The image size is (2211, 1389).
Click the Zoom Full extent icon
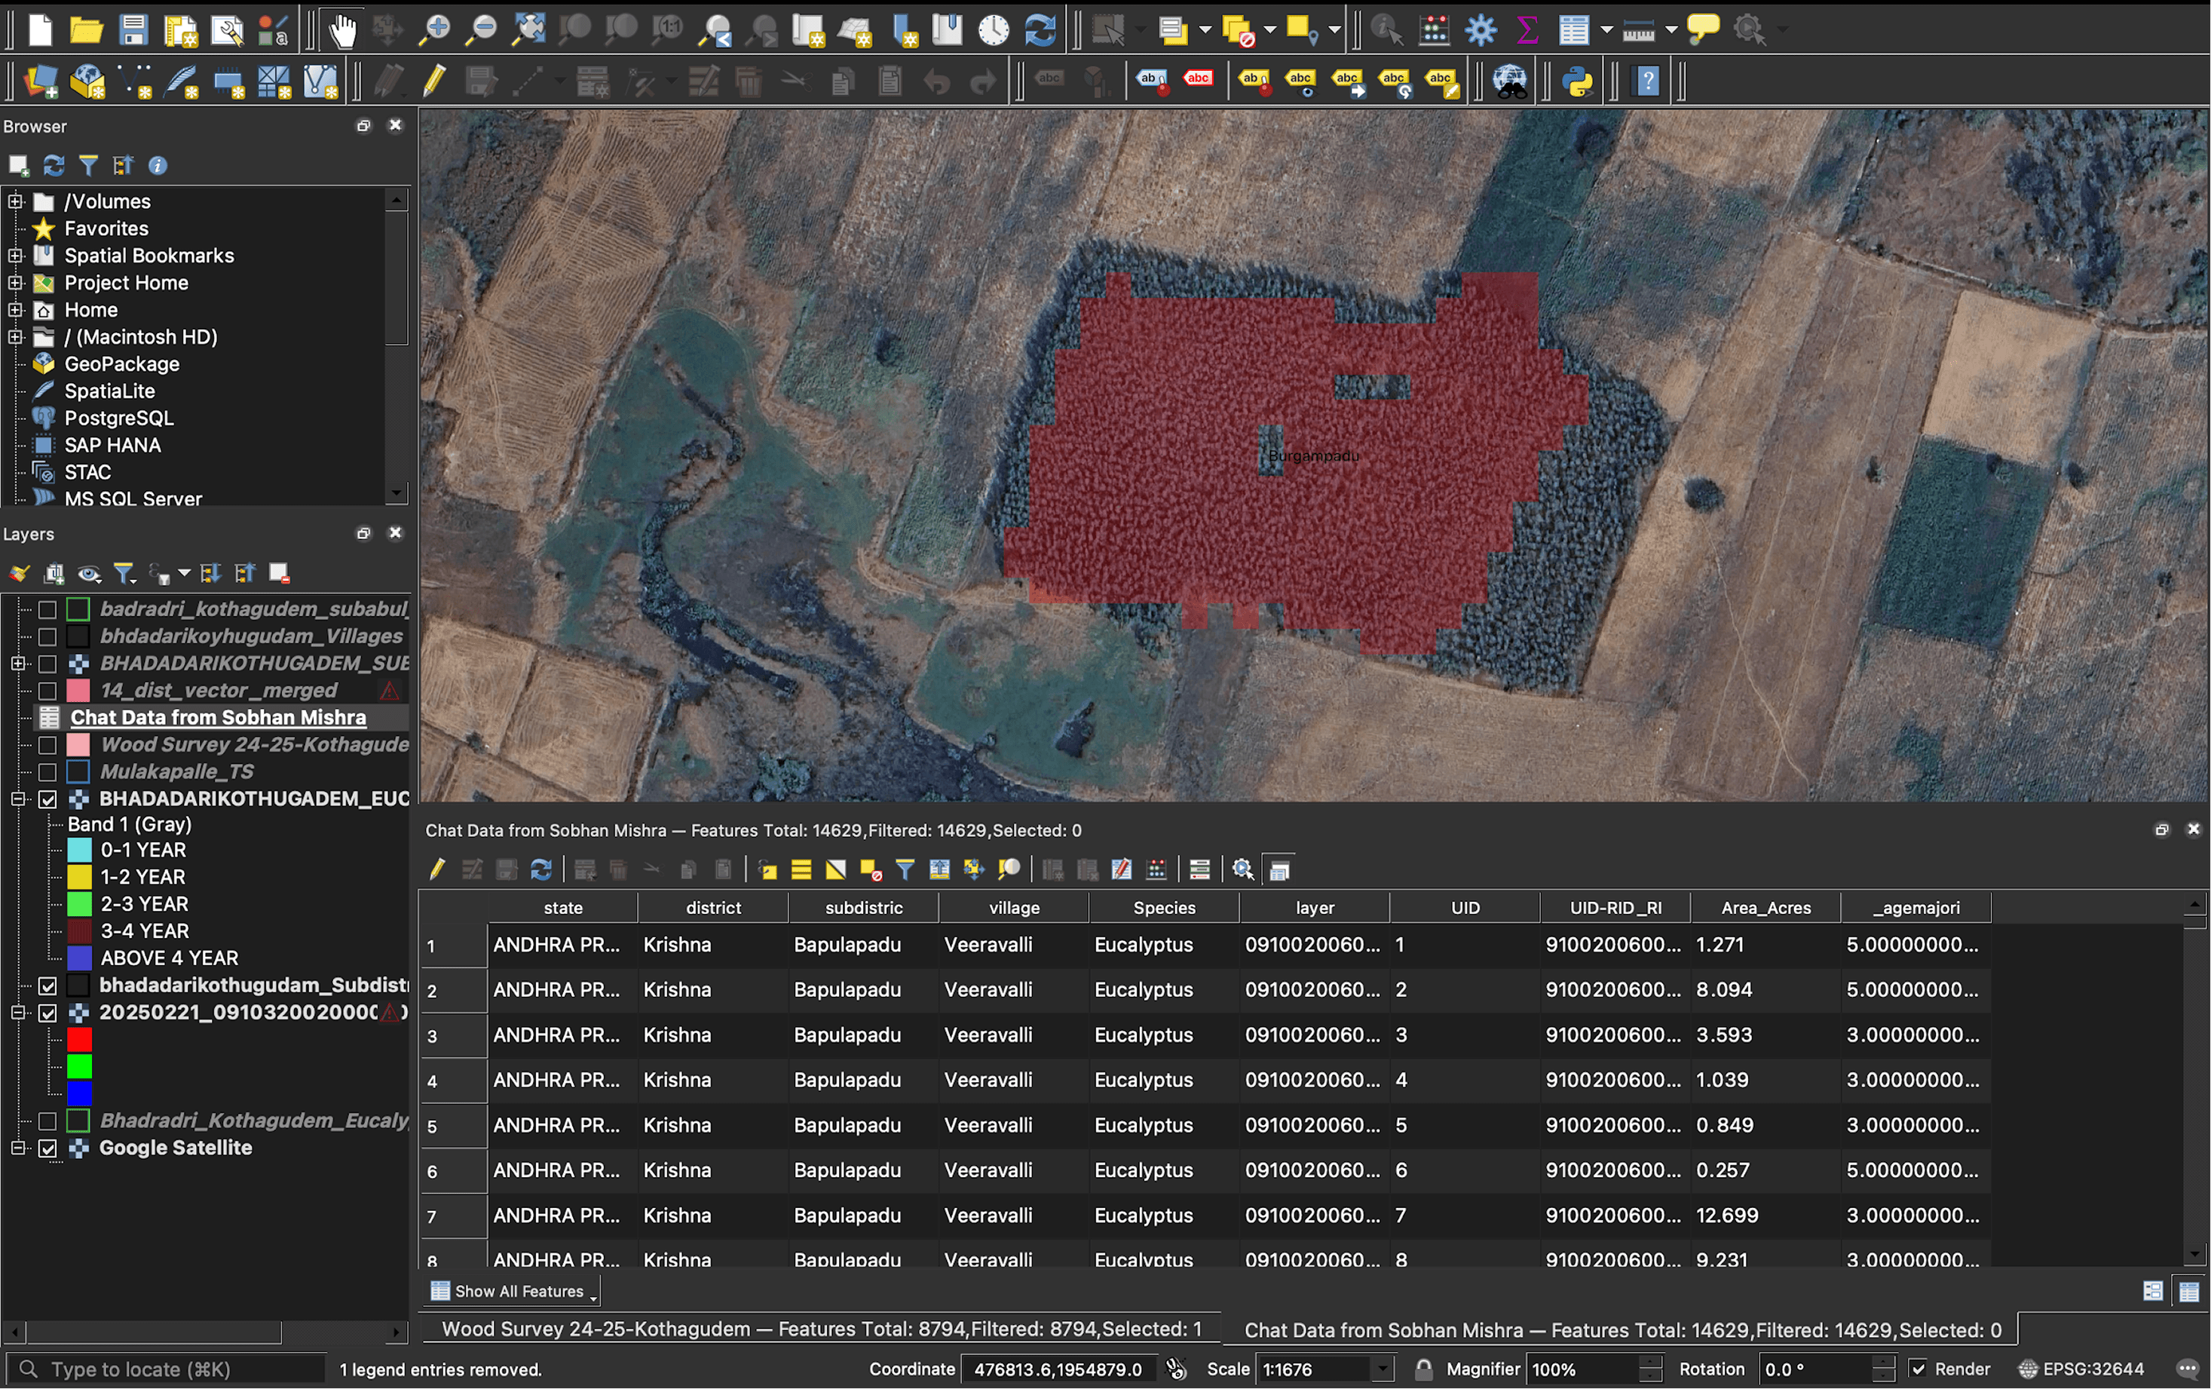click(x=528, y=30)
